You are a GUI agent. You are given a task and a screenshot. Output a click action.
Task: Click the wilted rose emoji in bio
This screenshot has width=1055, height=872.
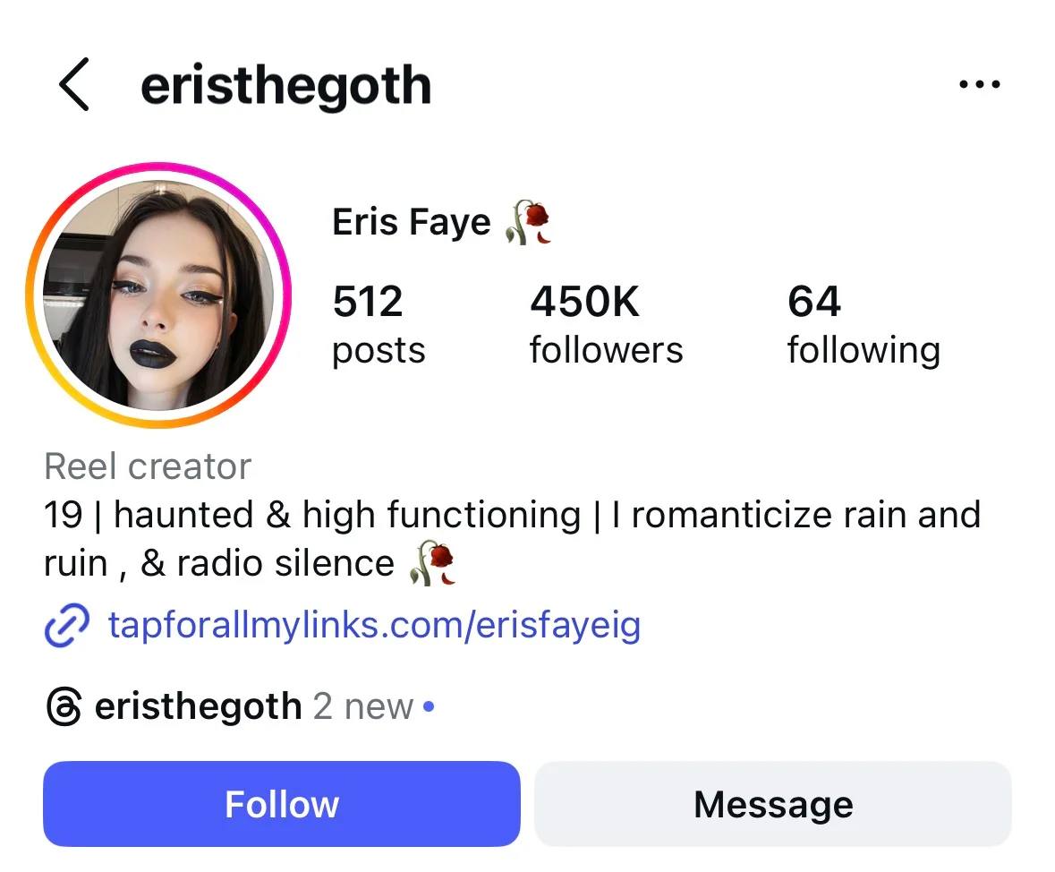click(x=432, y=563)
